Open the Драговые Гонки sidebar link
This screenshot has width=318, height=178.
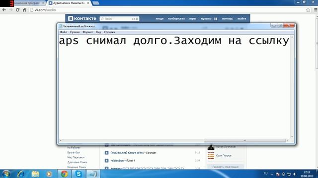(77, 162)
